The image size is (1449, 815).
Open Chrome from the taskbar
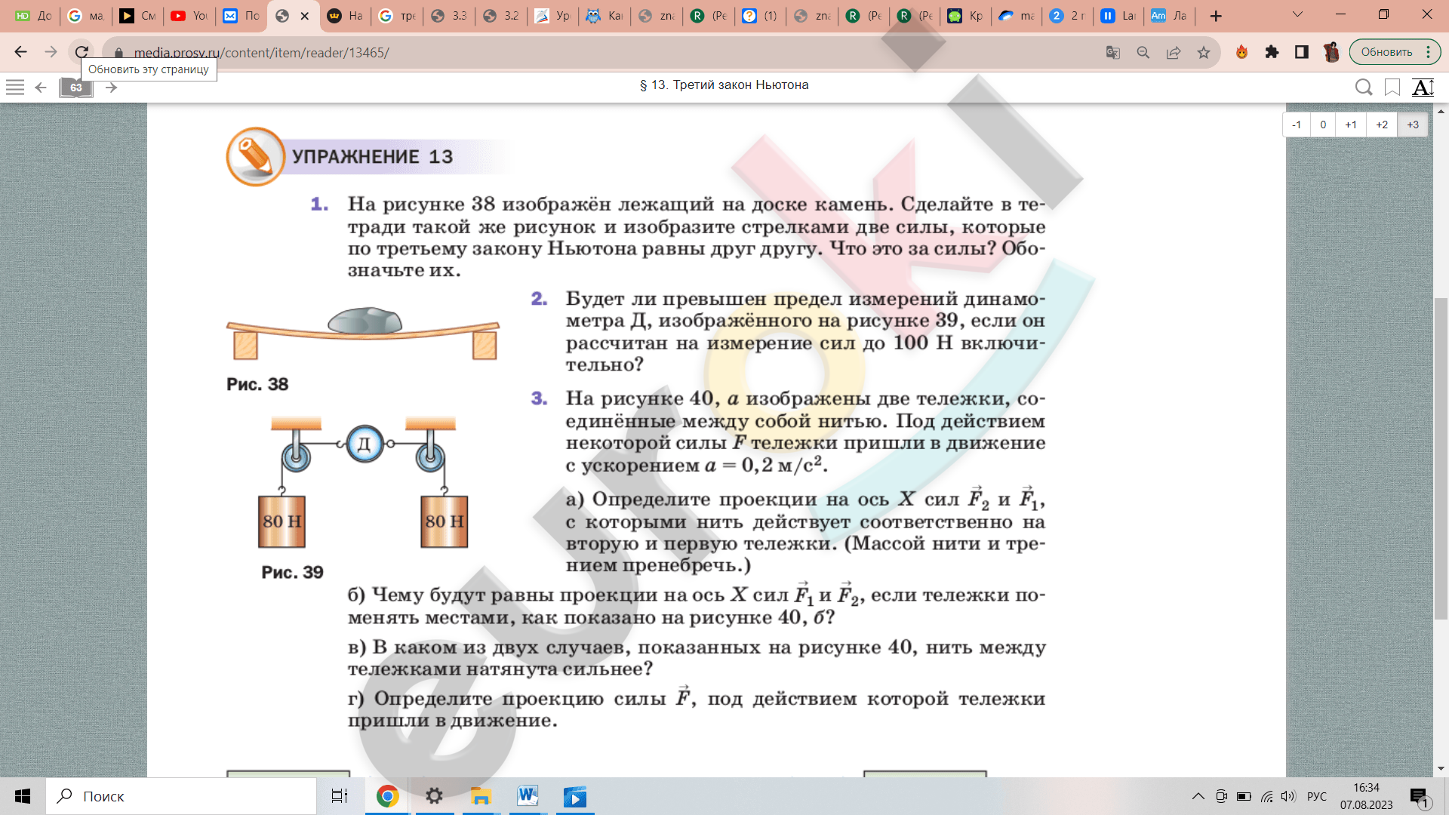tap(387, 796)
